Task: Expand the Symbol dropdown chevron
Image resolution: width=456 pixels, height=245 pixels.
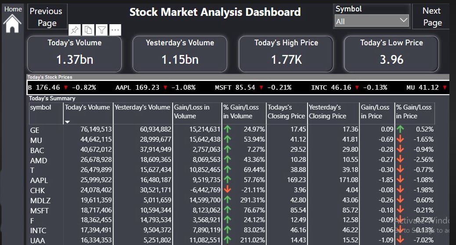Action: 404,20
